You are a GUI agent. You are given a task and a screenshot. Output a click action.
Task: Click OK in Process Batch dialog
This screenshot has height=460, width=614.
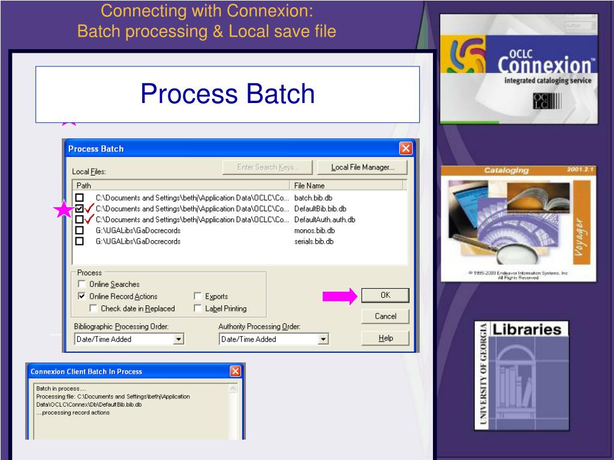pyautogui.click(x=386, y=295)
